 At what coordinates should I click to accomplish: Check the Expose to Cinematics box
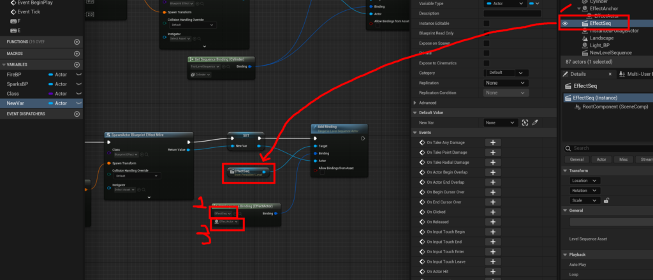487,63
